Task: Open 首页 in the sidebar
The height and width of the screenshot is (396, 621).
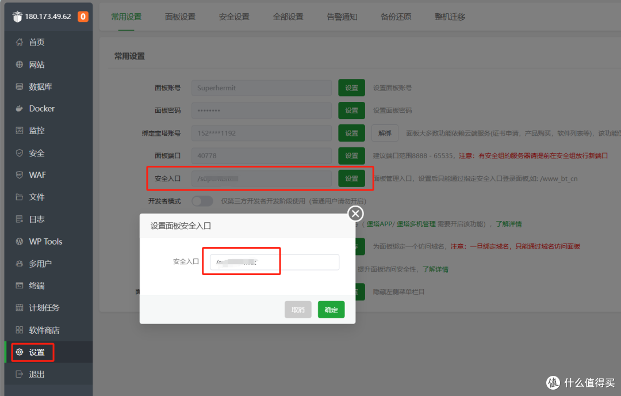Action: click(48, 42)
